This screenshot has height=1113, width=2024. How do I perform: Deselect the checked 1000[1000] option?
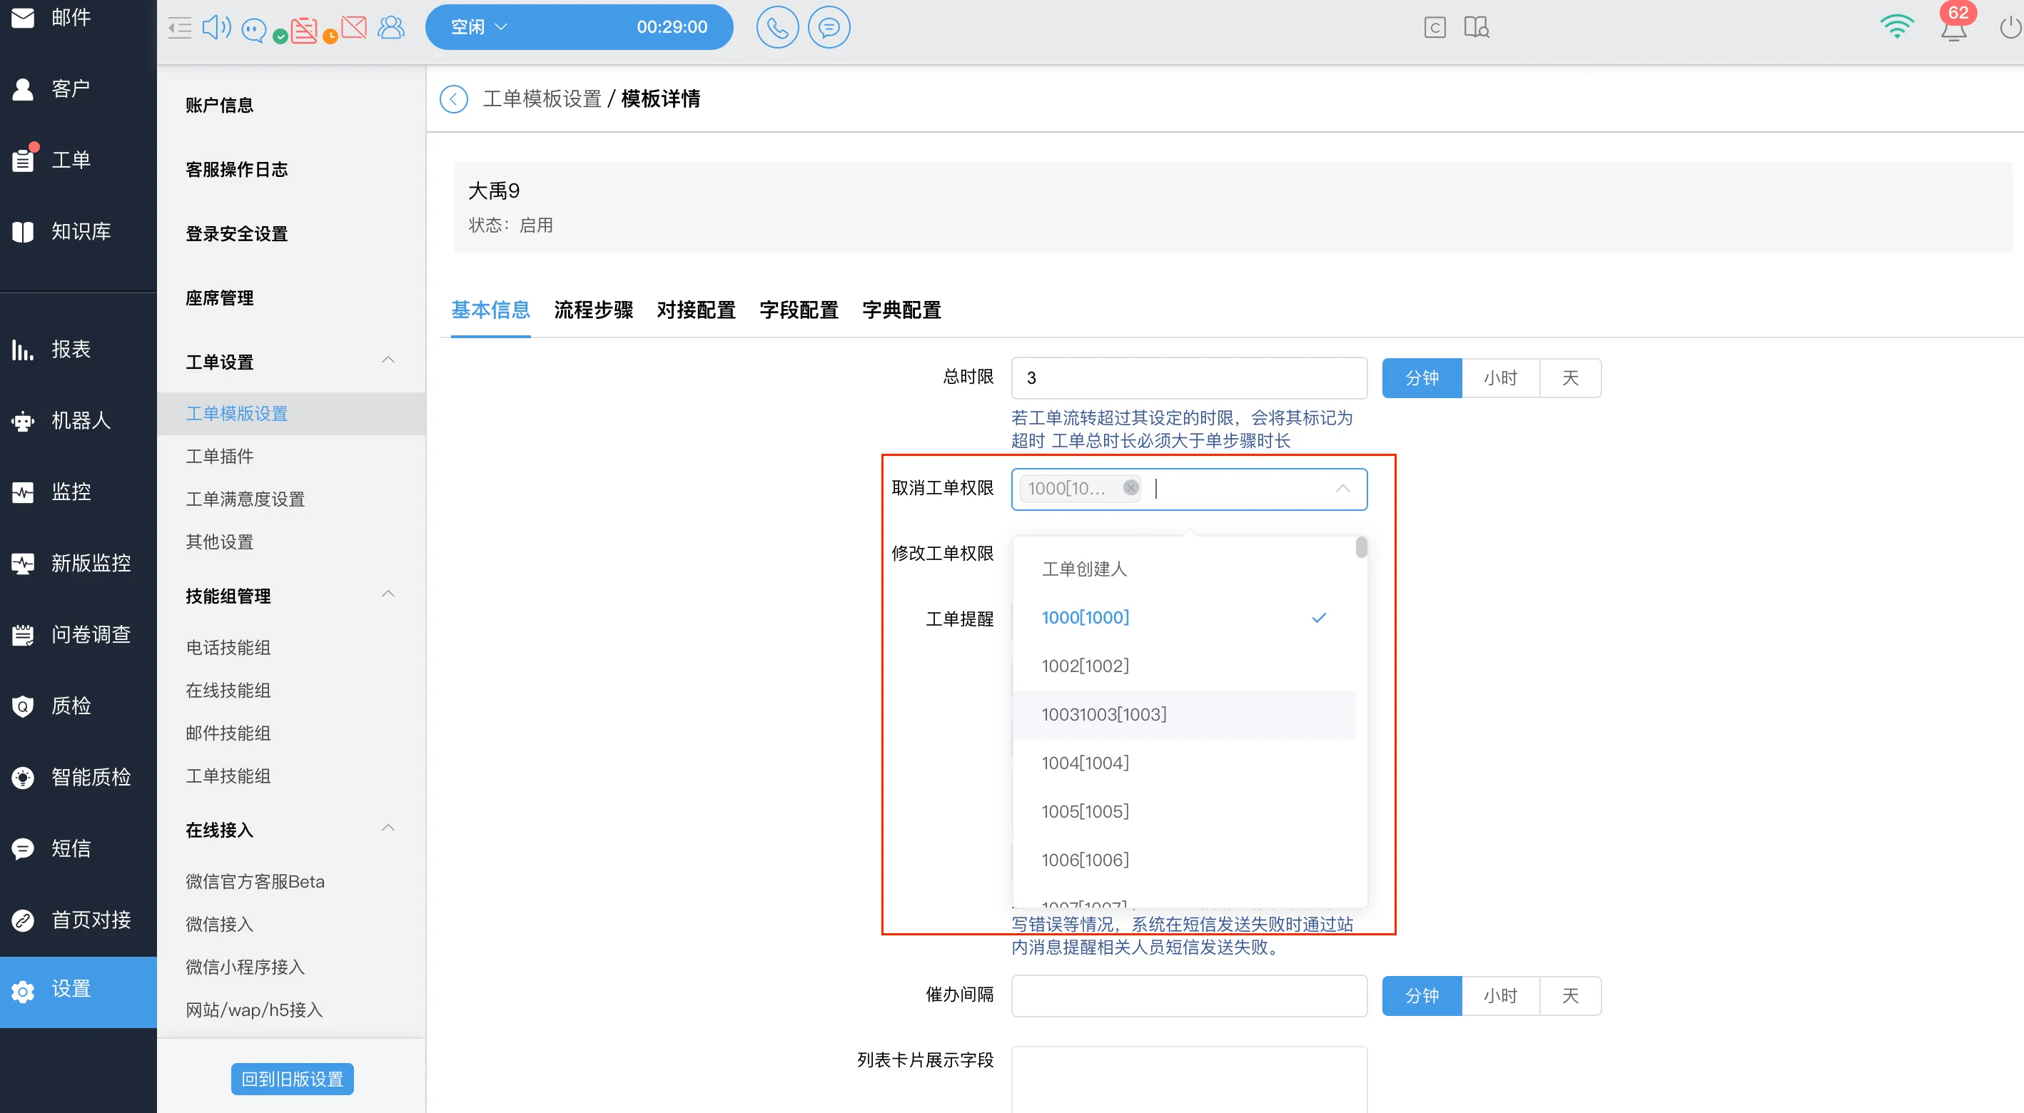pos(1184,617)
